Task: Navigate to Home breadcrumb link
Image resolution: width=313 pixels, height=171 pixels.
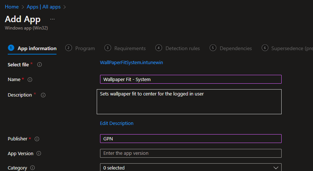Action: coord(11,7)
